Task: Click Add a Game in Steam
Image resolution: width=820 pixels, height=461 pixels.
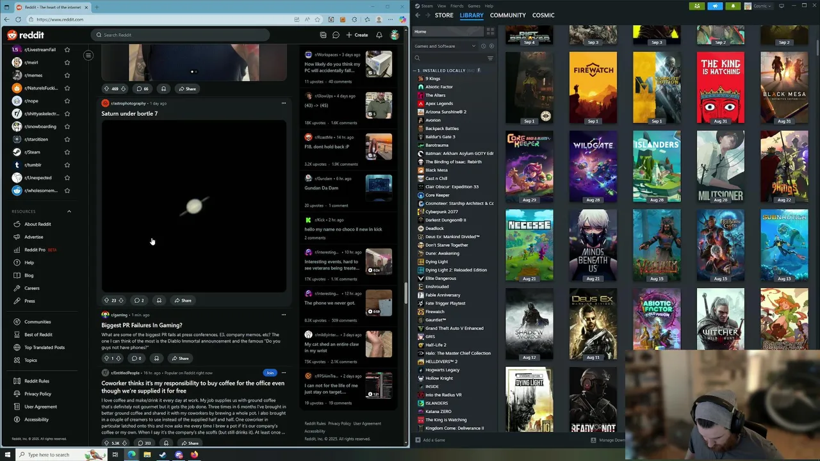Action: (x=430, y=440)
